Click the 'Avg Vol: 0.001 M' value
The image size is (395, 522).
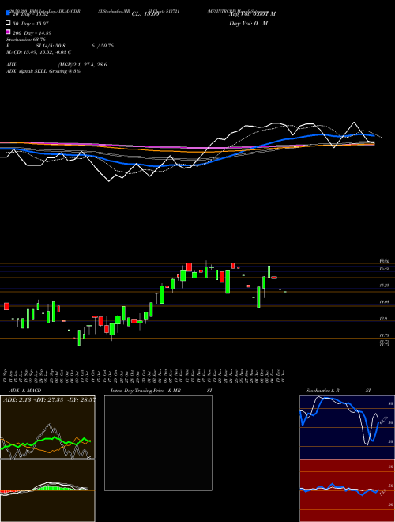252,14
